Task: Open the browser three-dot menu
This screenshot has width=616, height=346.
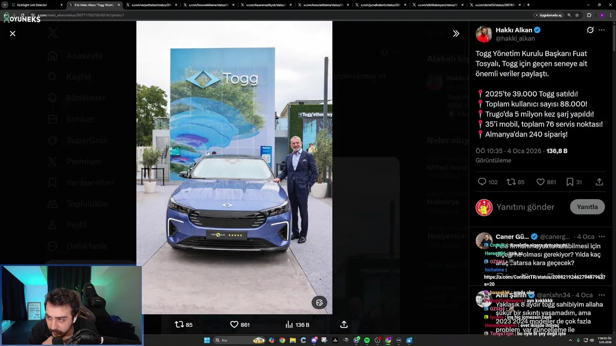Action: point(610,15)
